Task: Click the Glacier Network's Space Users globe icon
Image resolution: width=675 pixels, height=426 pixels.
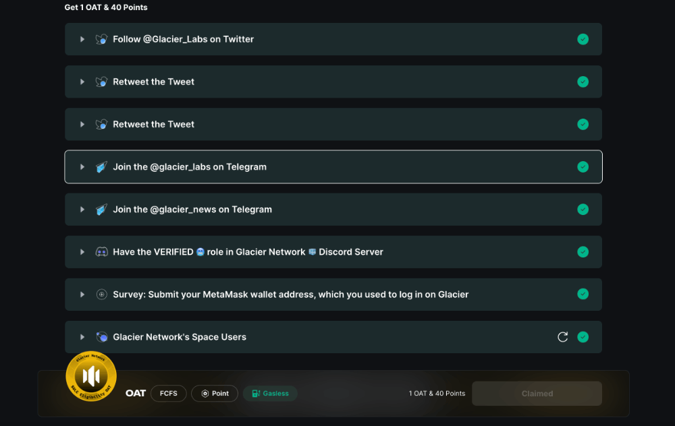Action: tap(101, 337)
